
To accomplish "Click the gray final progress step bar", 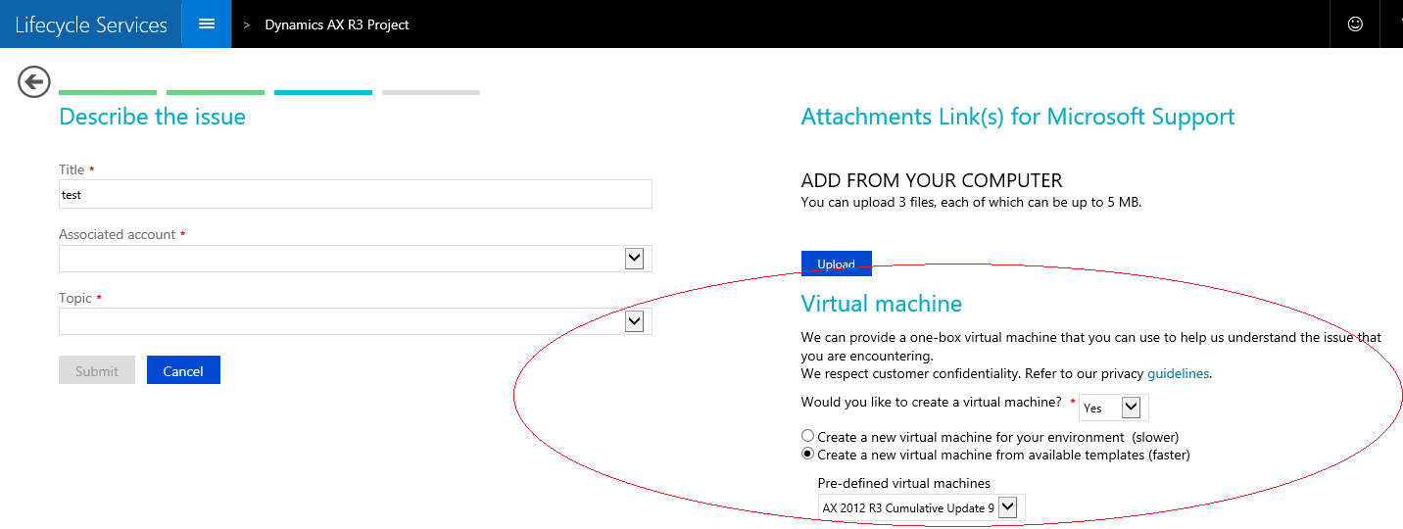I will [x=431, y=92].
